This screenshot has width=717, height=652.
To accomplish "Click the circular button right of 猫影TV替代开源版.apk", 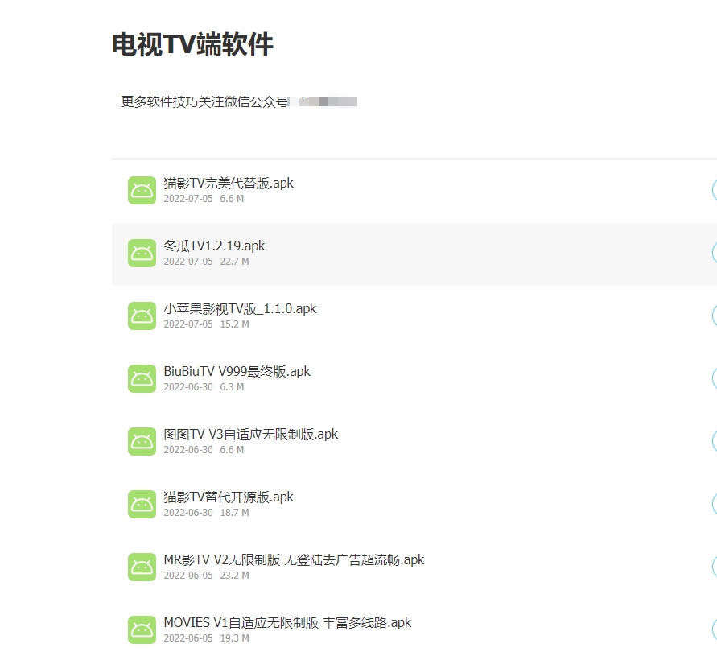I will tap(715, 504).
